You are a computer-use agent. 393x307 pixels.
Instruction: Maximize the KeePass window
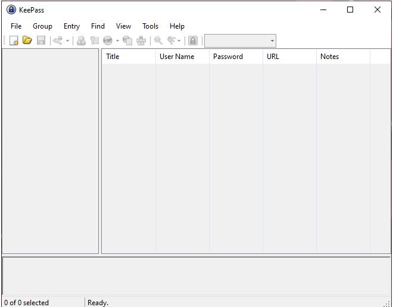pyautogui.click(x=350, y=10)
